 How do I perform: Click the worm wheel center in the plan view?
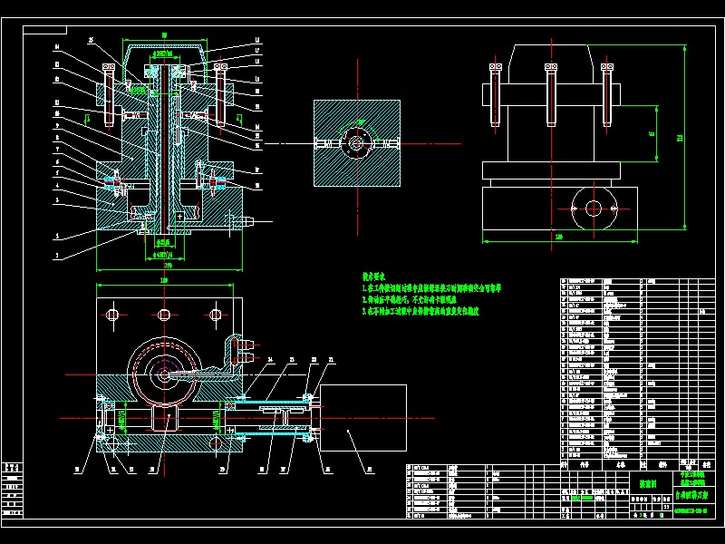164,374
